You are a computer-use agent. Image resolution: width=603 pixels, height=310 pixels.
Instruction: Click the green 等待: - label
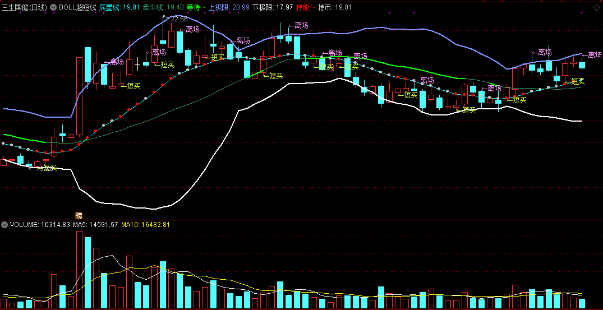[x=196, y=7]
